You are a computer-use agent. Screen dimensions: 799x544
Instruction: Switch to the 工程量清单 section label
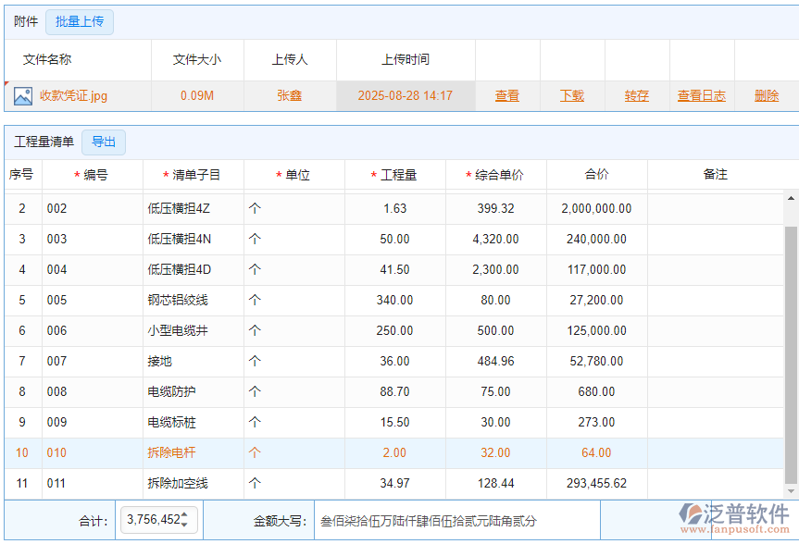coord(44,142)
